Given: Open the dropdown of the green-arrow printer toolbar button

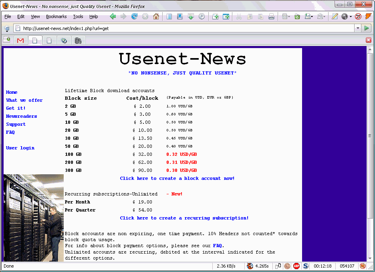Looking at the screenshot, I should (x=312, y=17).
